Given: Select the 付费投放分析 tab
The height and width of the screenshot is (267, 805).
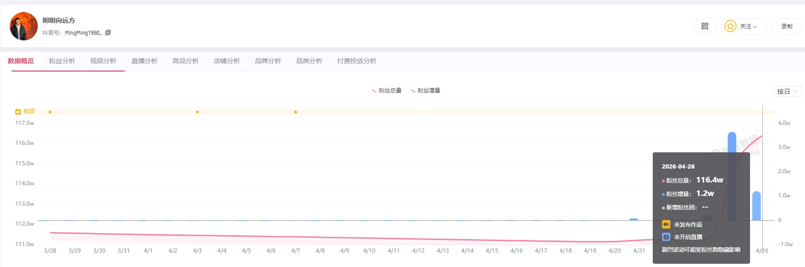Looking at the screenshot, I should pos(357,61).
